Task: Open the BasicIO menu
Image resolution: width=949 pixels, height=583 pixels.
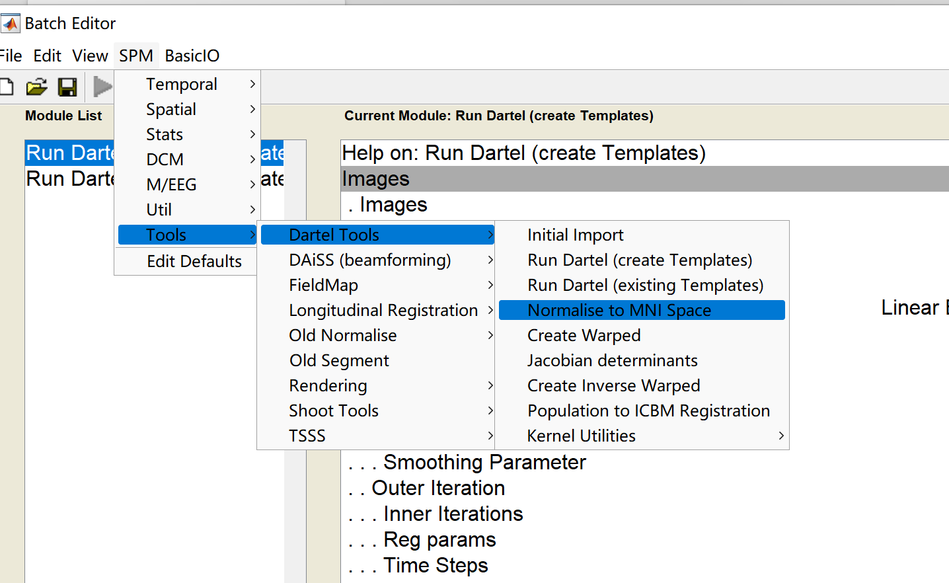Action: pos(192,56)
